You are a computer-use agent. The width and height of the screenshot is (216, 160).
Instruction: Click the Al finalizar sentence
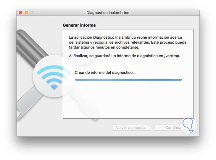124,56
